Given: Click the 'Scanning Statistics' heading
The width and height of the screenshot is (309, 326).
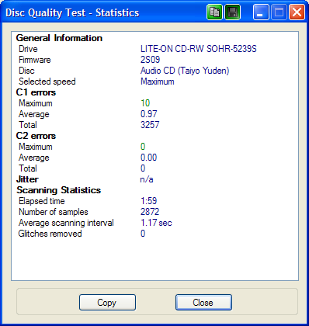Looking at the screenshot, I should [x=59, y=190].
